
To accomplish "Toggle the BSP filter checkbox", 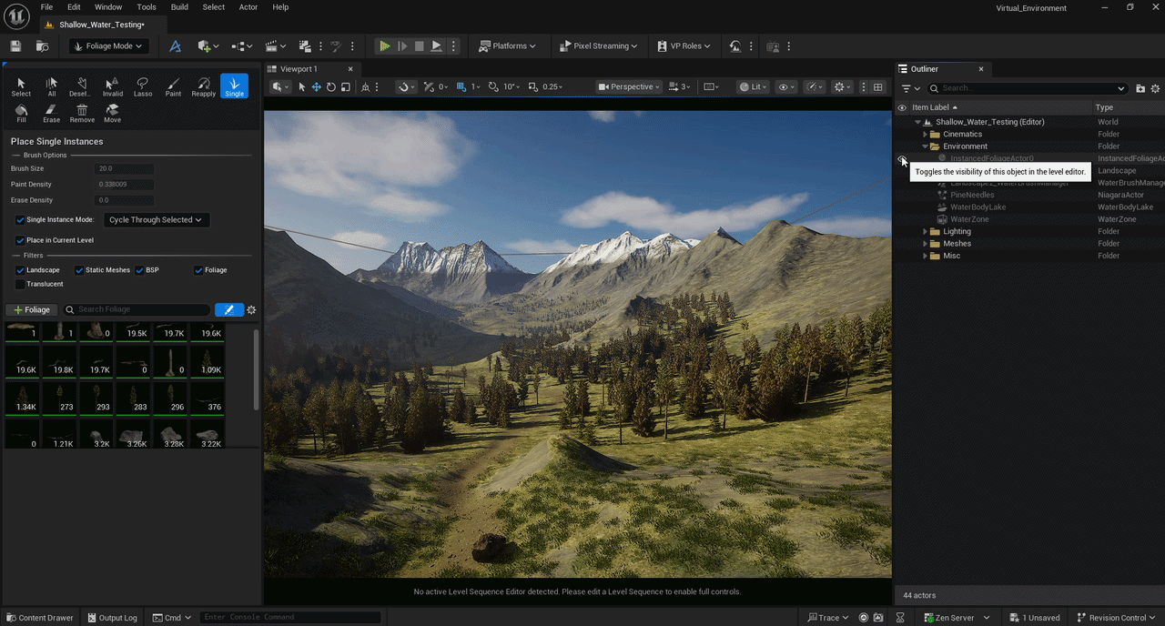I will (139, 270).
